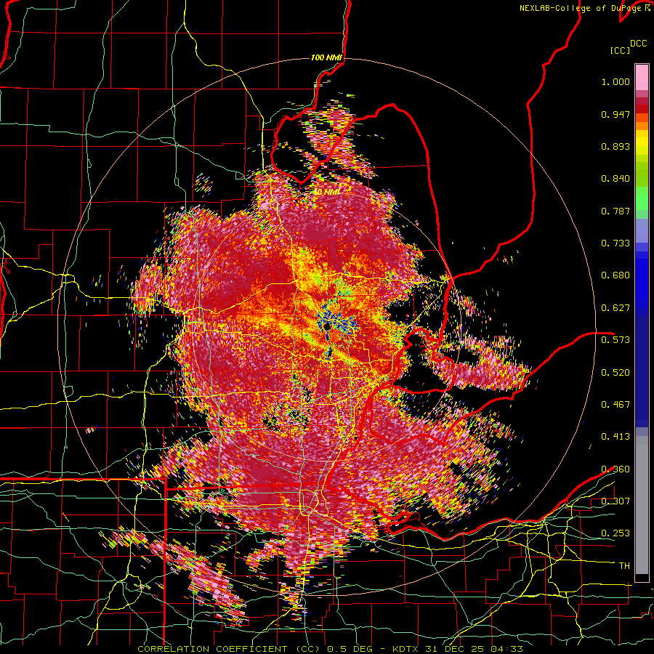Click the 100 NMI range ring label
The width and height of the screenshot is (654, 654).
click(326, 57)
